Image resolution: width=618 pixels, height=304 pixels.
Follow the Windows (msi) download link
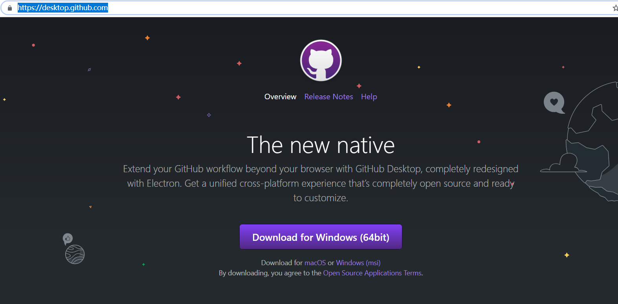[358, 263]
